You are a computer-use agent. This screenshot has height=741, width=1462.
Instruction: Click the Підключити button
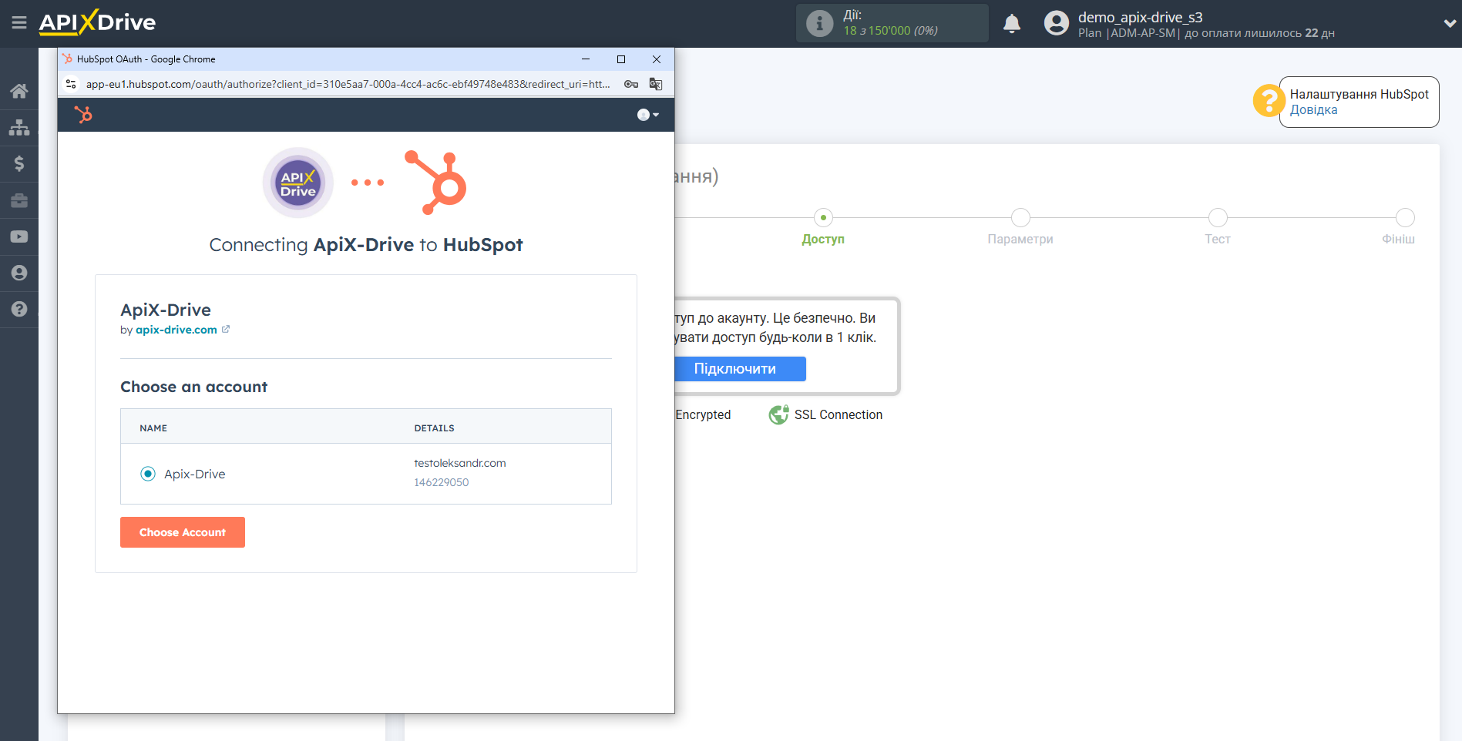point(739,369)
